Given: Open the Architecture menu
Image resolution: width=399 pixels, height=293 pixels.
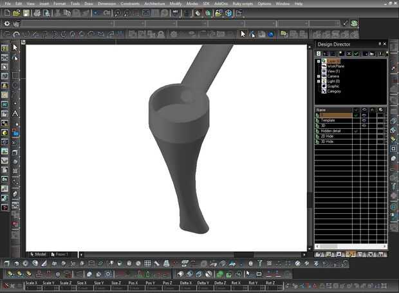Looking at the screenshot, I should pyautogui.click(x=154, y=4).
